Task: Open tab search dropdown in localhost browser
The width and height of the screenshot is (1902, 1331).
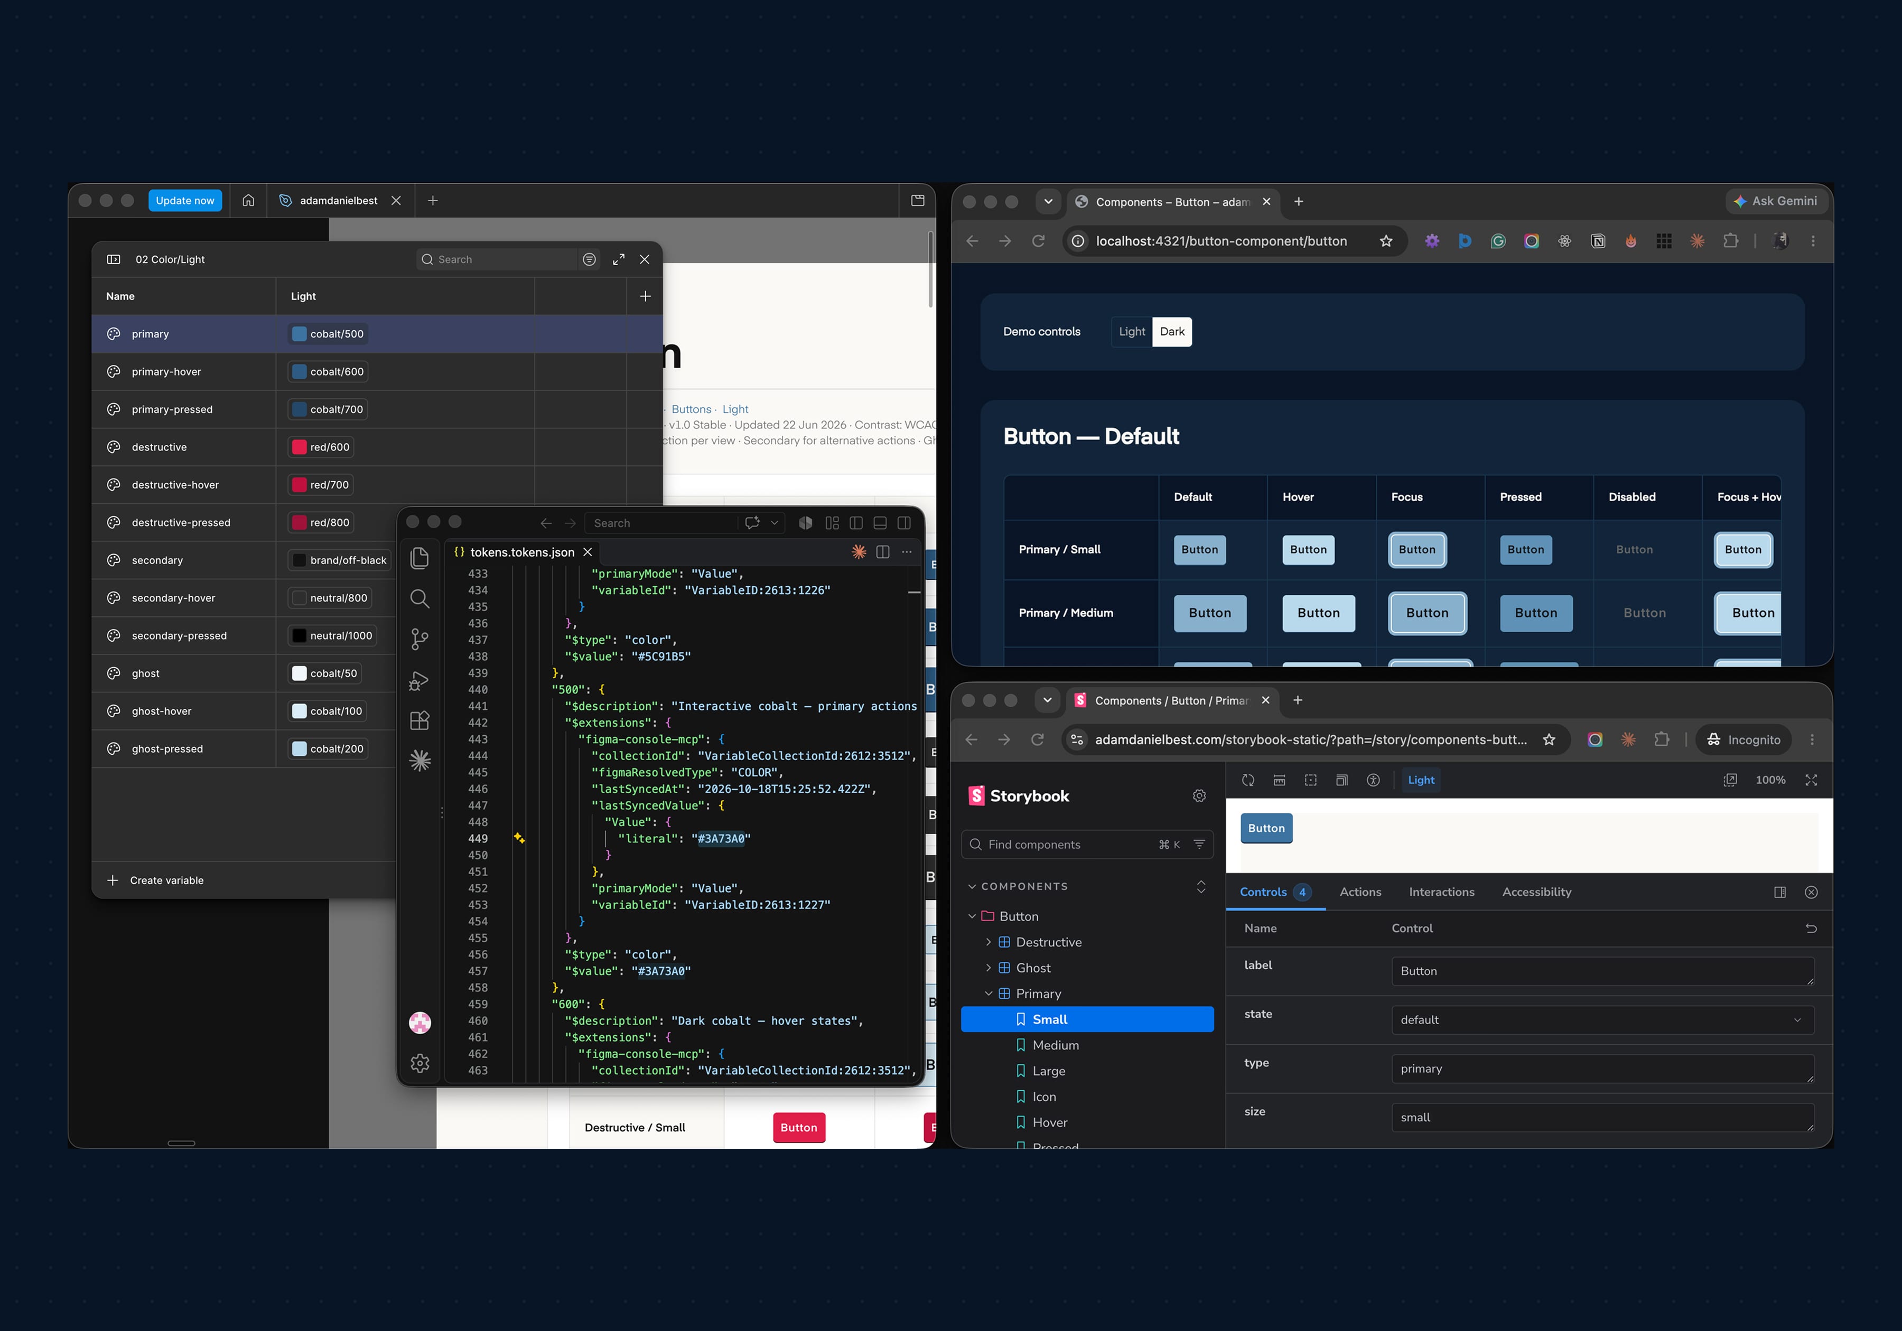Action: 1048,201
